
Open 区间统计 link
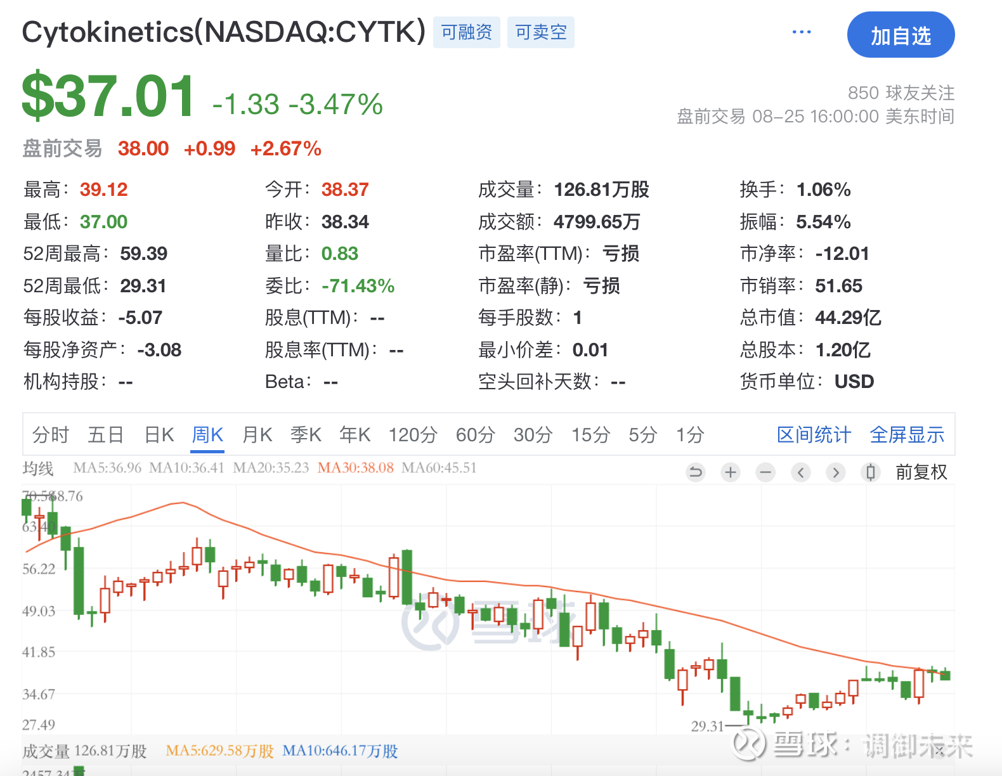pos(814,435)
